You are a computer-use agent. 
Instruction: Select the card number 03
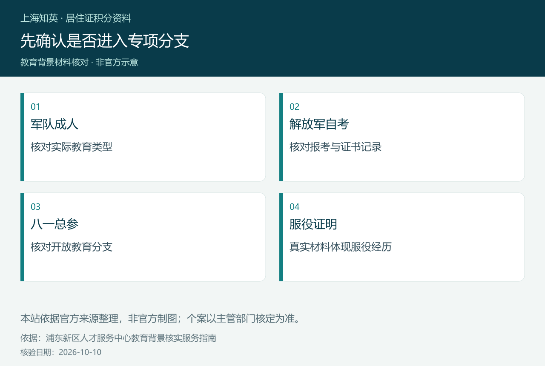(x=35, y=207)
